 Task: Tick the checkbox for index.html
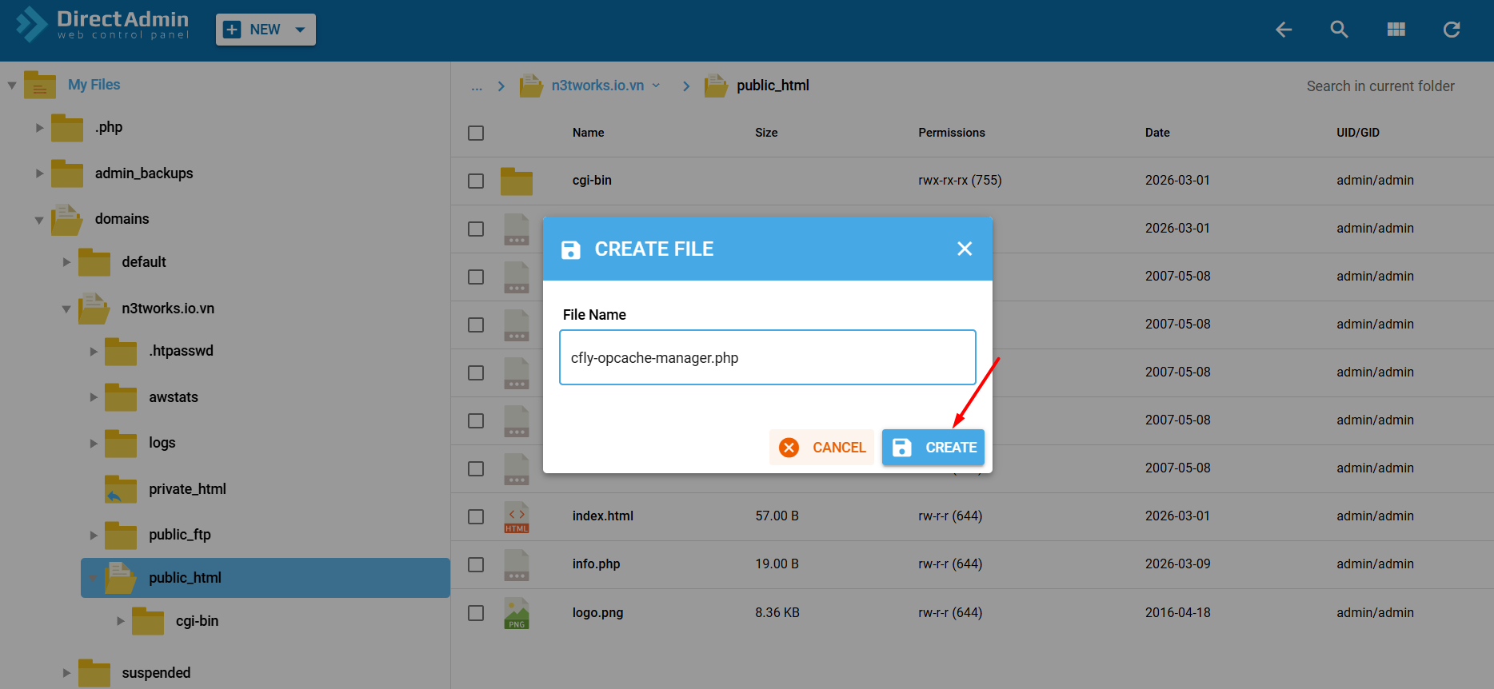tap(476, 517)
